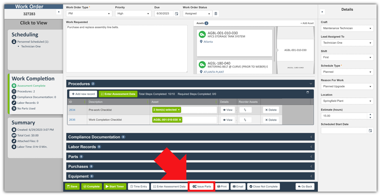Increase the Estimate hours value
Viewport: 381px width, 196px height.
pyautogui.click(x=371, y=114)
